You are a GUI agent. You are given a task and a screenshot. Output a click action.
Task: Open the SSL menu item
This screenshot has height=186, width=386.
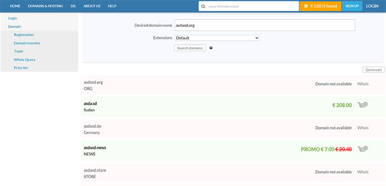click(x=73, y=6)
